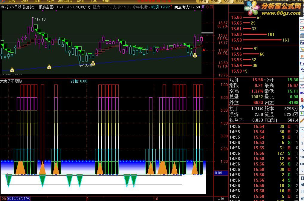Switch to the 交易 tab
This screenshot has height=201, width=304.
(x=227, y=1)
